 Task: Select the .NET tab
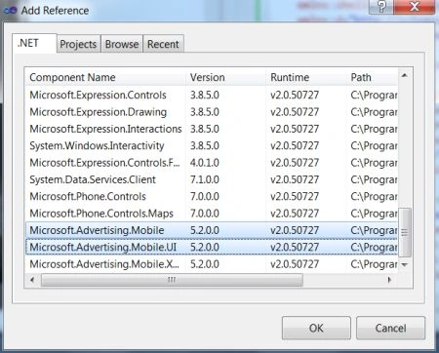(x=34, y=43)
